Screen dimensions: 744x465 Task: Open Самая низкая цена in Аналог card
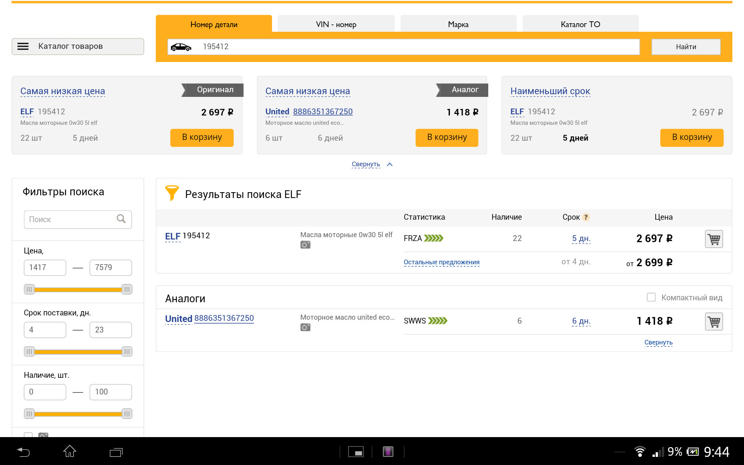[308, 91]
